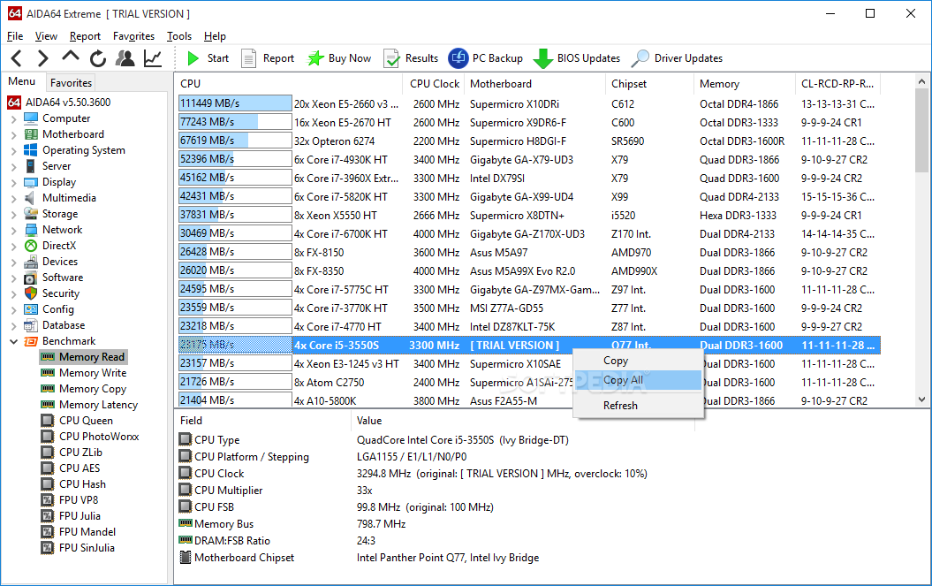
Task: Switch to the Favorites tab in the sidebar
Action: [71, 83]
